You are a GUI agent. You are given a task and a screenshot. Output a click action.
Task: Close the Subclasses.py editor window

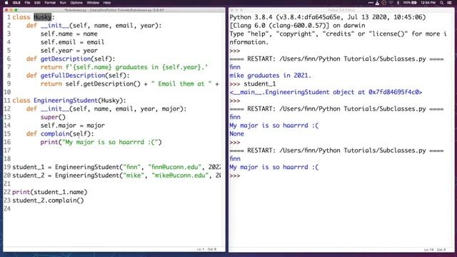click(6, 10)
